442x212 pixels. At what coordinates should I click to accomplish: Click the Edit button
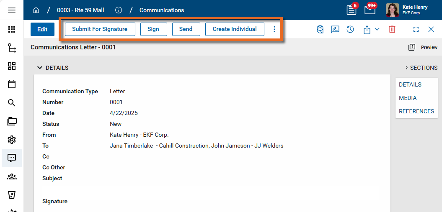point(42,29)
